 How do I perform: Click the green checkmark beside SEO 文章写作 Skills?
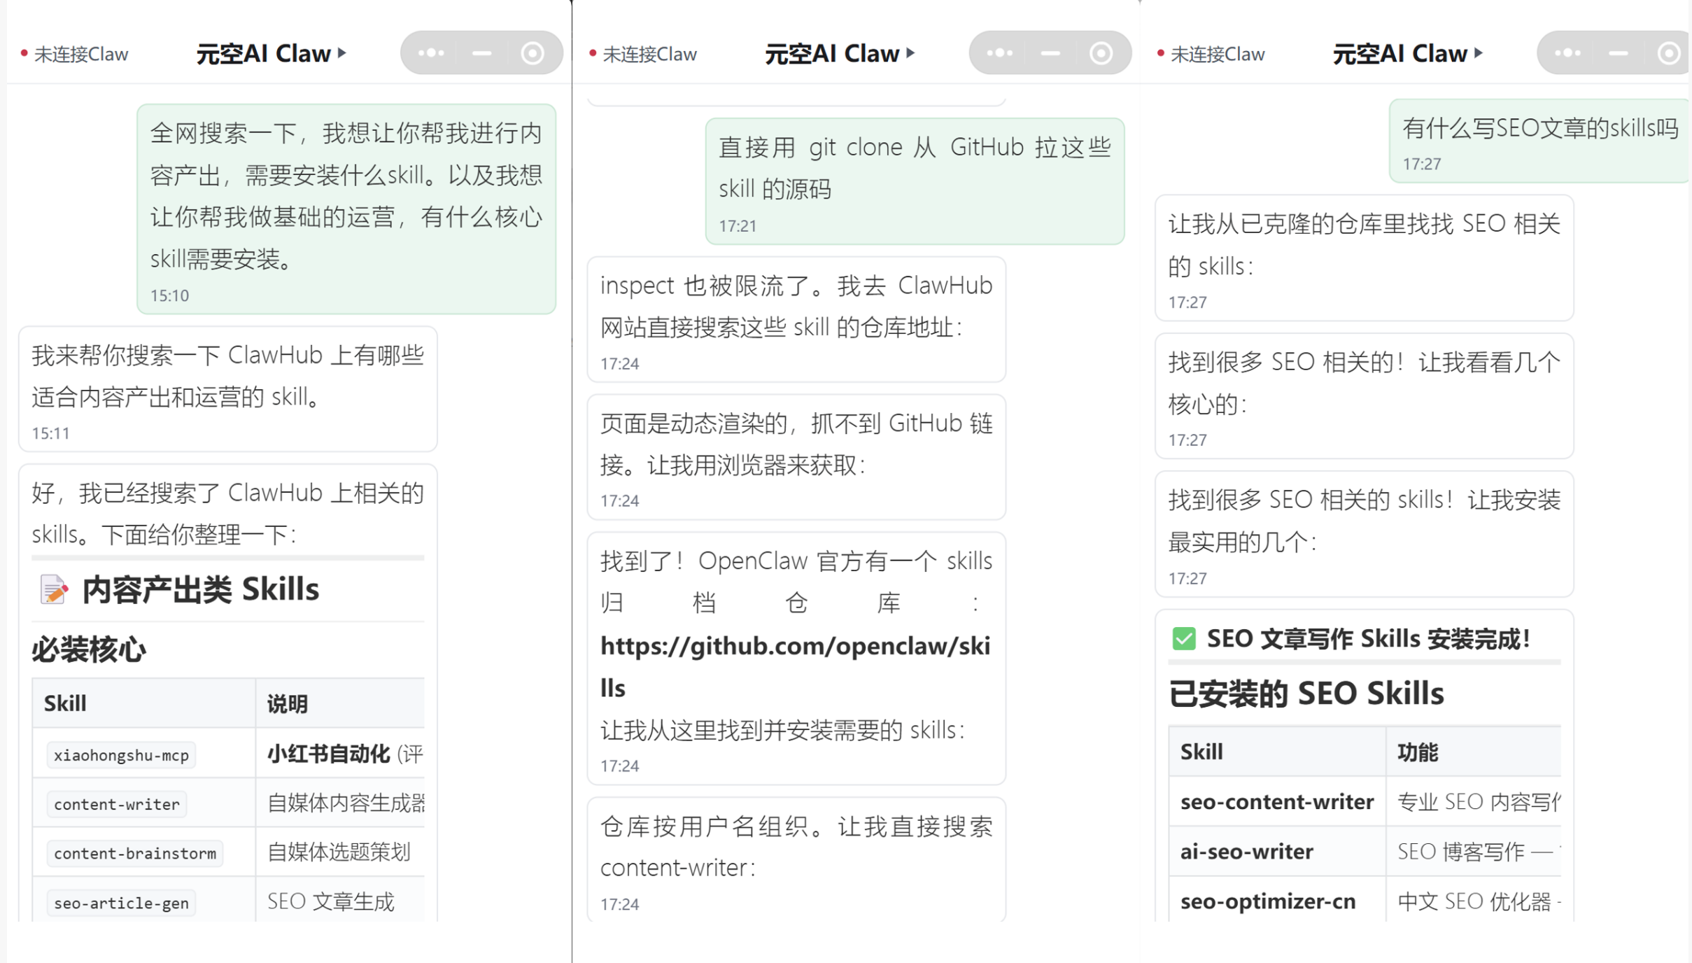(1184, 638)
